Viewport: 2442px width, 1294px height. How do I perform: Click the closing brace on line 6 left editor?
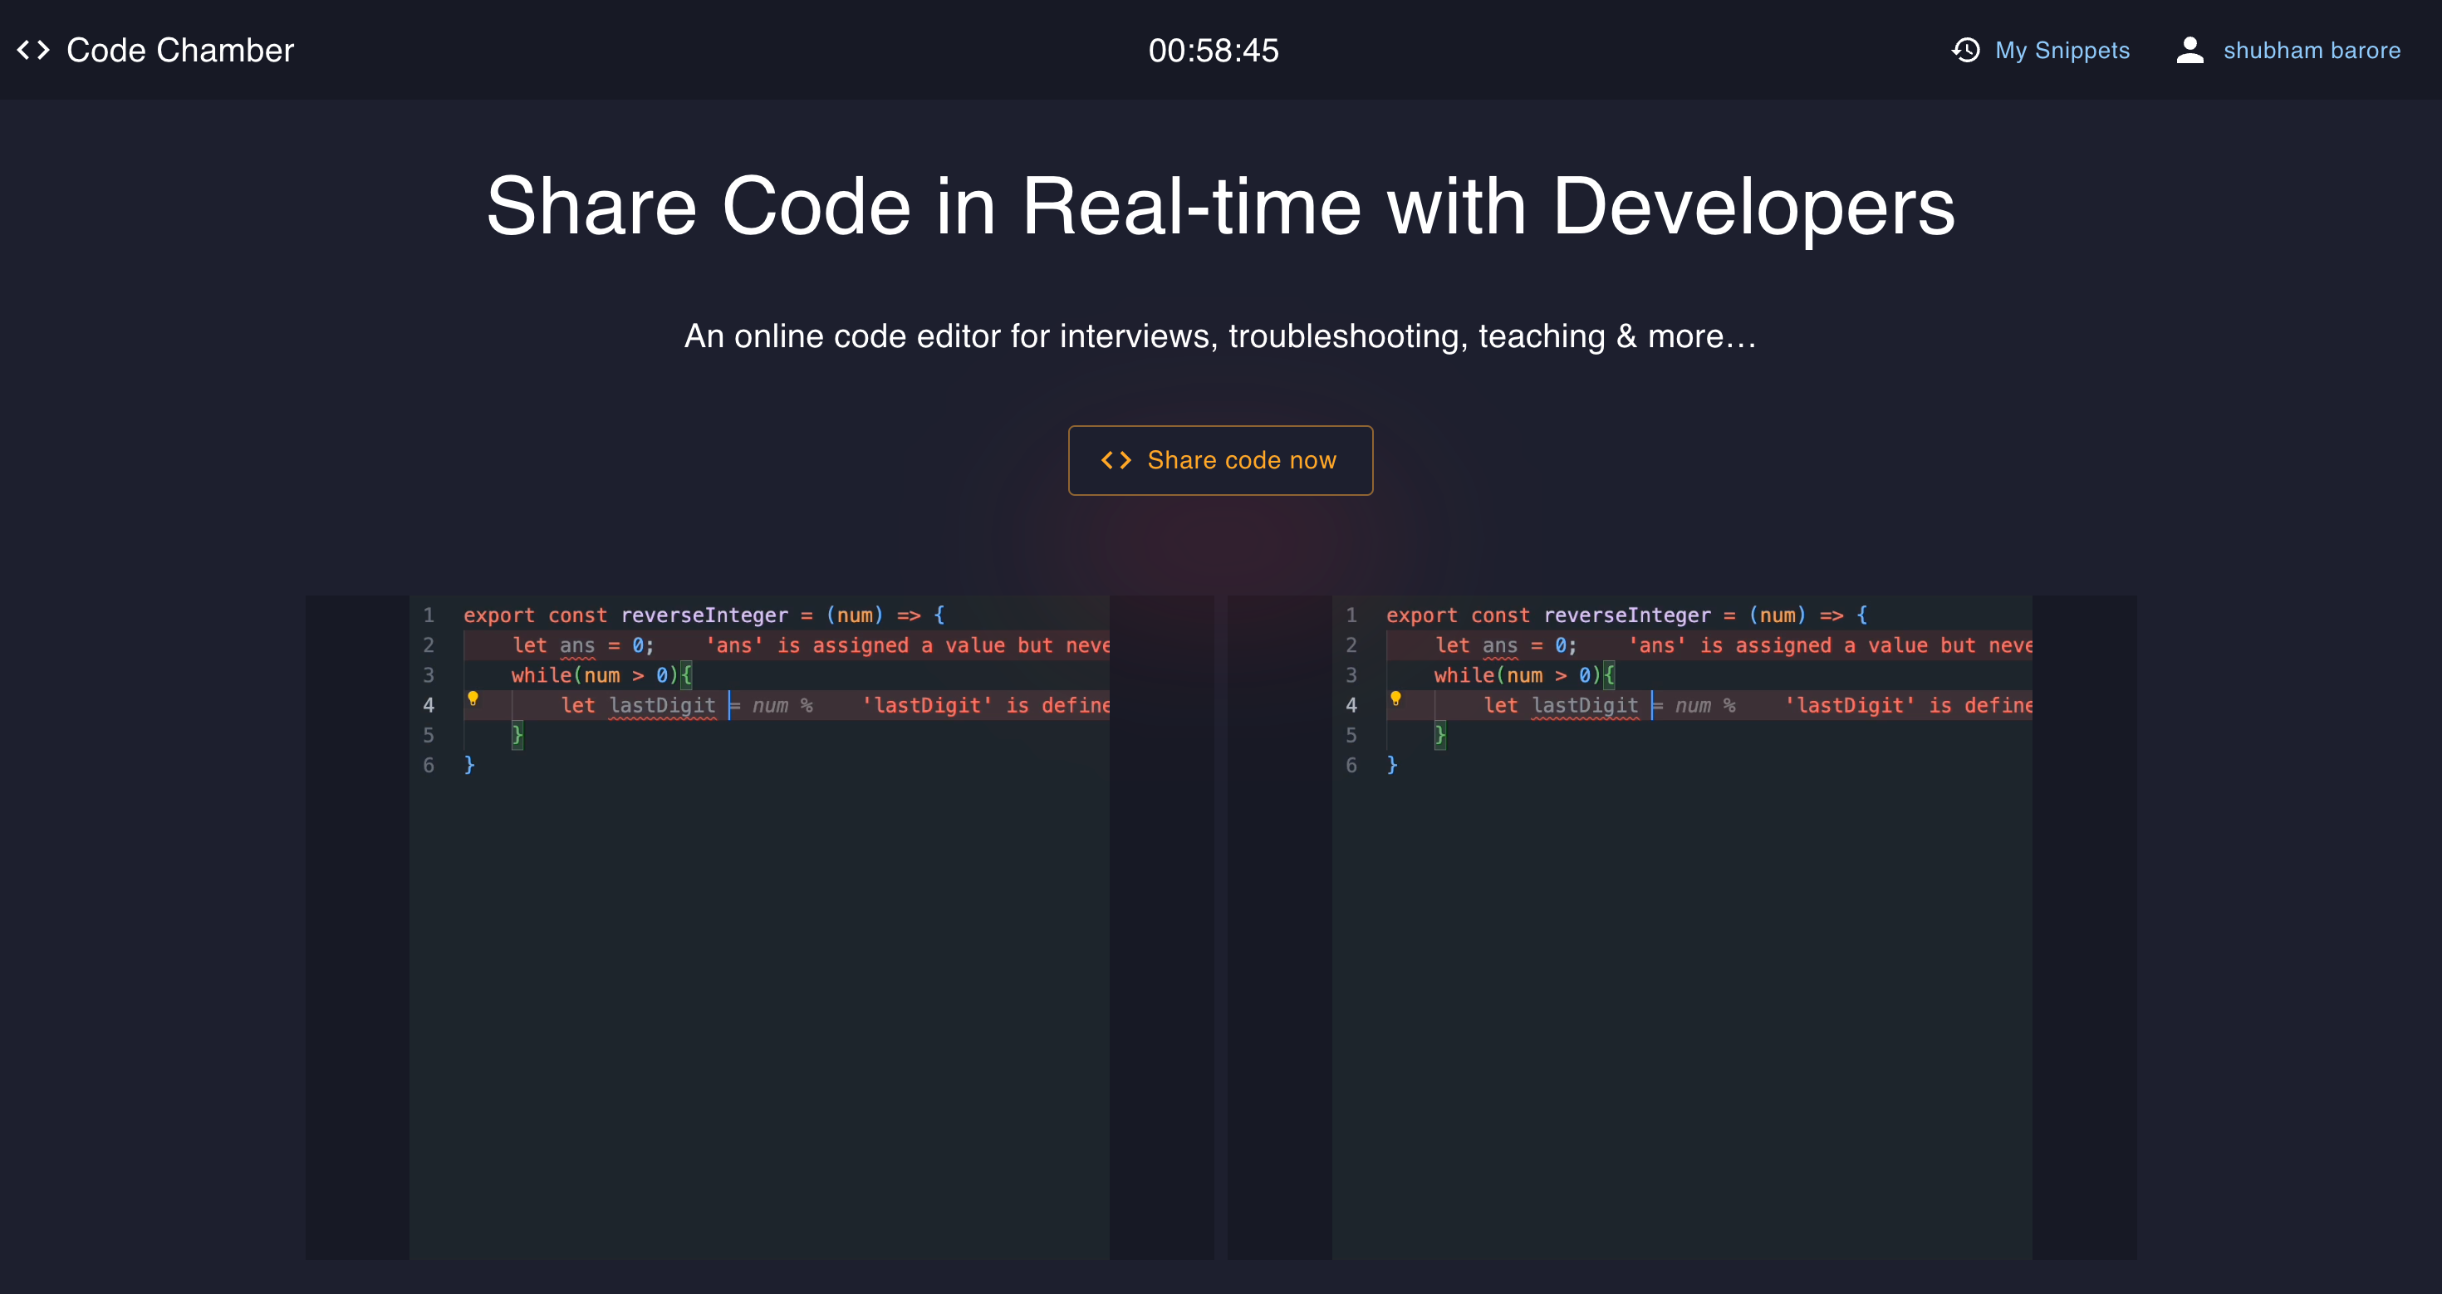[x=469, y=765]
